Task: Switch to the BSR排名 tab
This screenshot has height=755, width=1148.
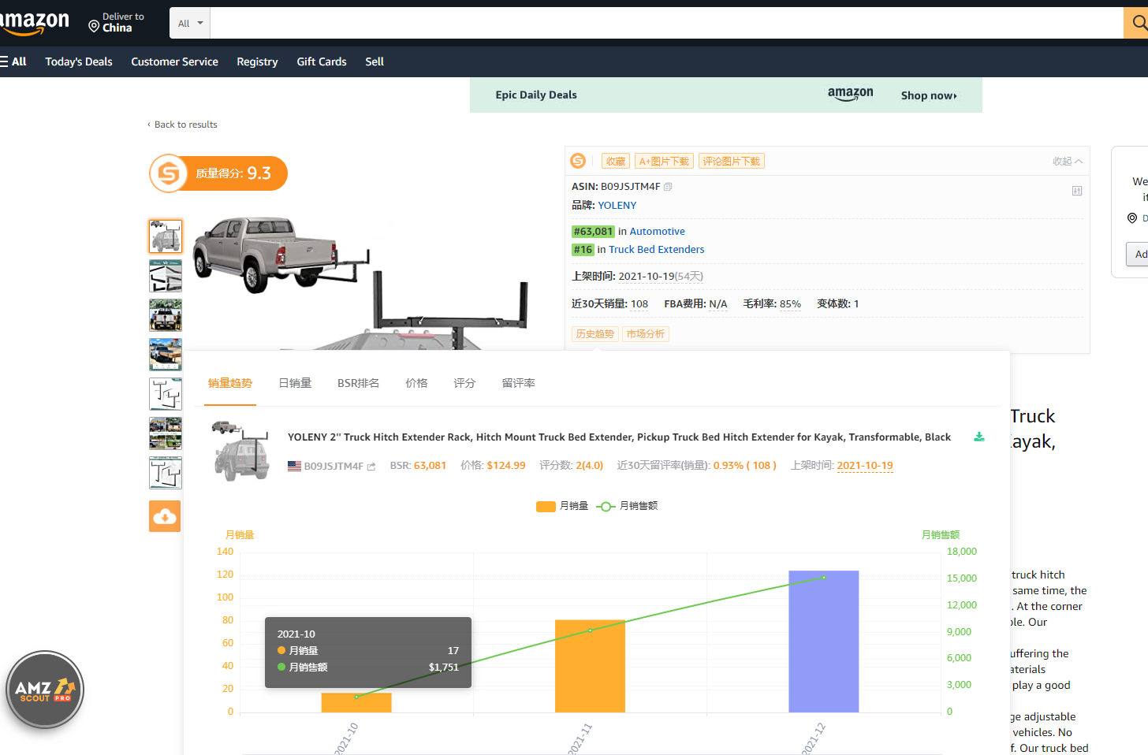Action: (358, 383)
